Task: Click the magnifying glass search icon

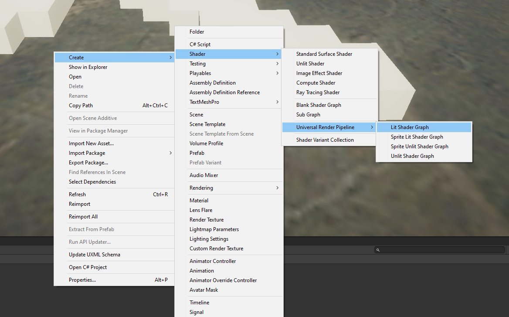Action: tap(377, 249)
